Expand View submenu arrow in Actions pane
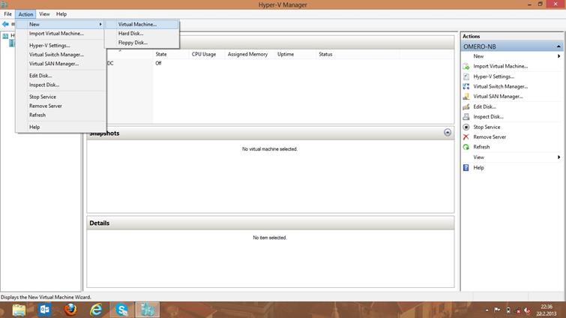Viewport: 566px width, 318px height. coord(559,157)
